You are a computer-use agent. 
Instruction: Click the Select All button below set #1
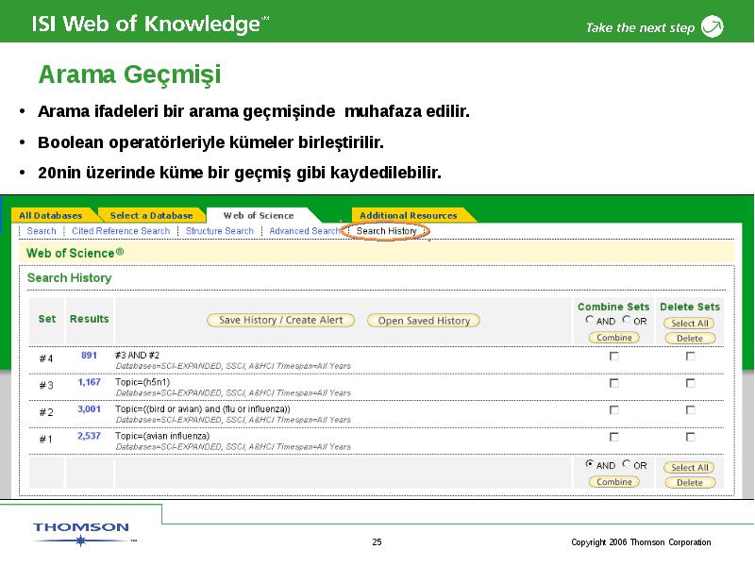pyautogui.click(x=690, y=467)
